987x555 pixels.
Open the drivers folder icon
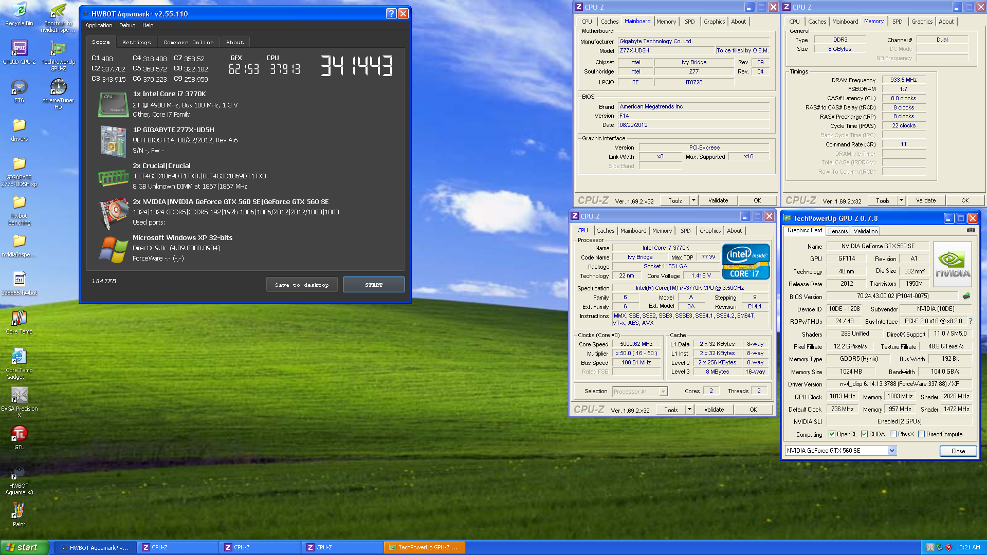19,129
